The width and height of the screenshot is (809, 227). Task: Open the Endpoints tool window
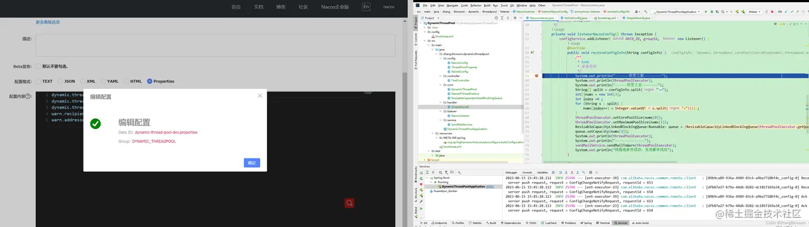coord(439,223)
